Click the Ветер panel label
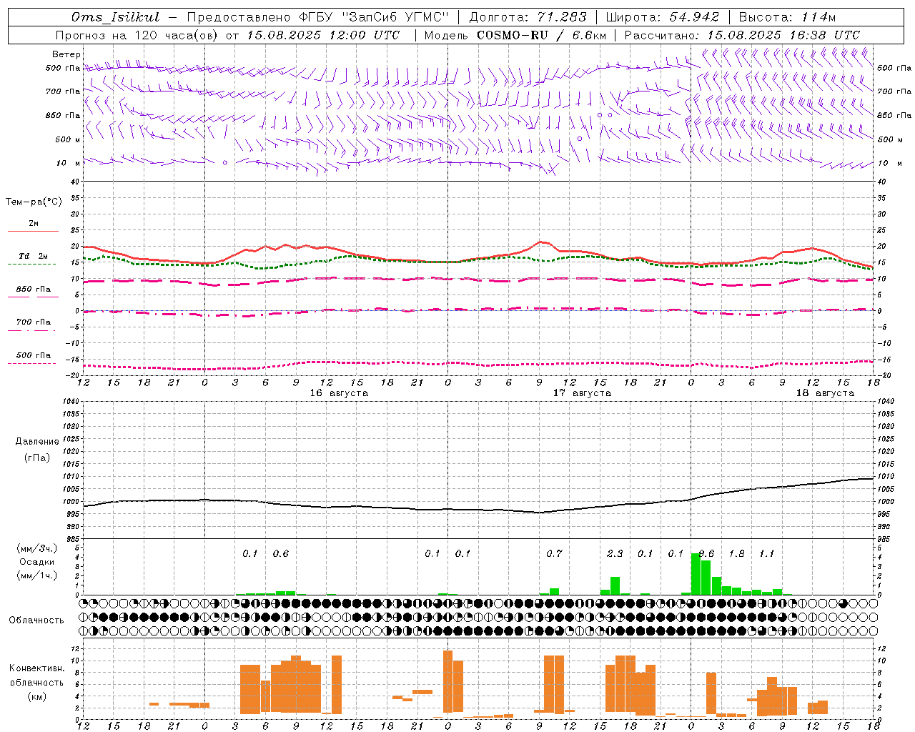Image resolution: width=915 pixels, height=732 pixels. 66,54
